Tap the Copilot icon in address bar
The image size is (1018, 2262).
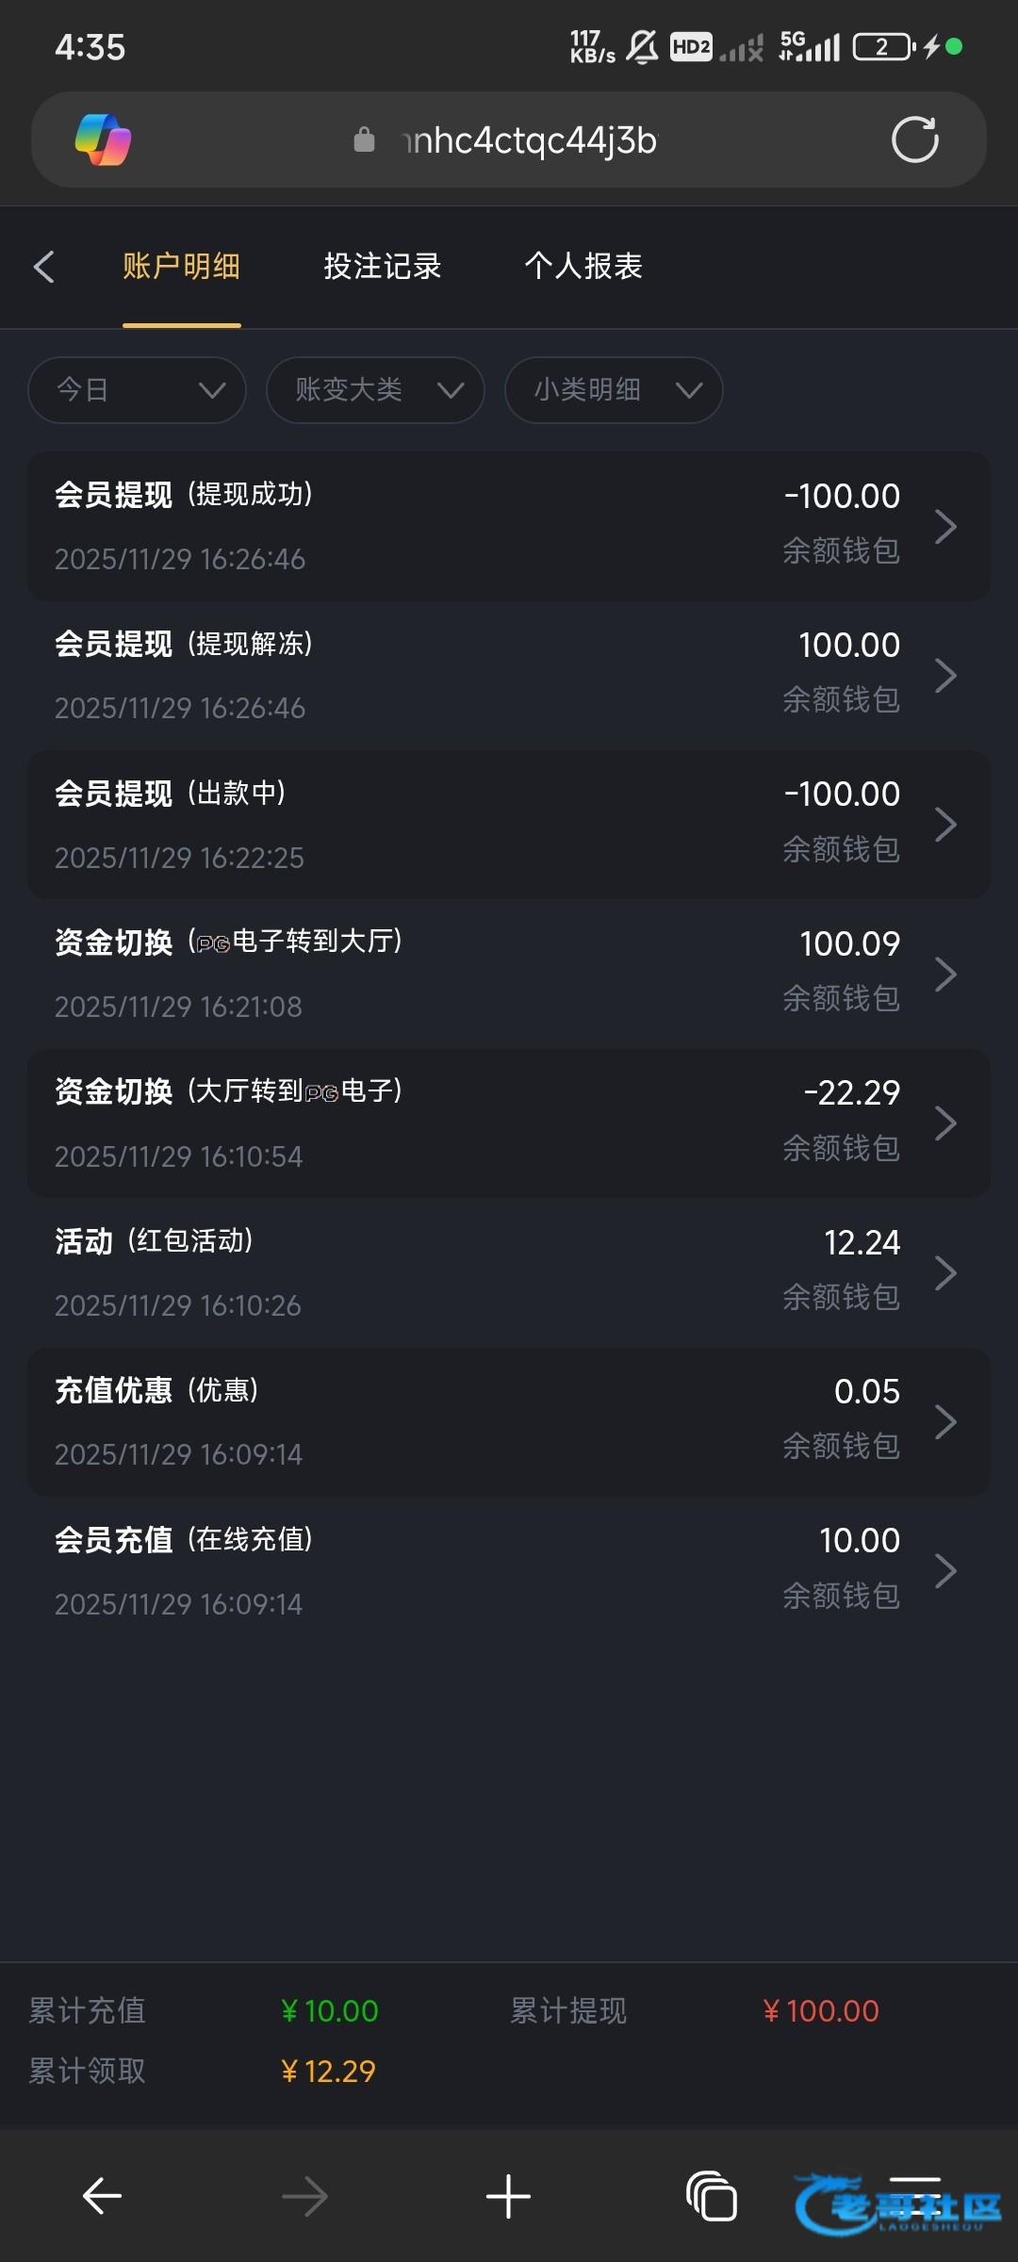click(104, 139)
